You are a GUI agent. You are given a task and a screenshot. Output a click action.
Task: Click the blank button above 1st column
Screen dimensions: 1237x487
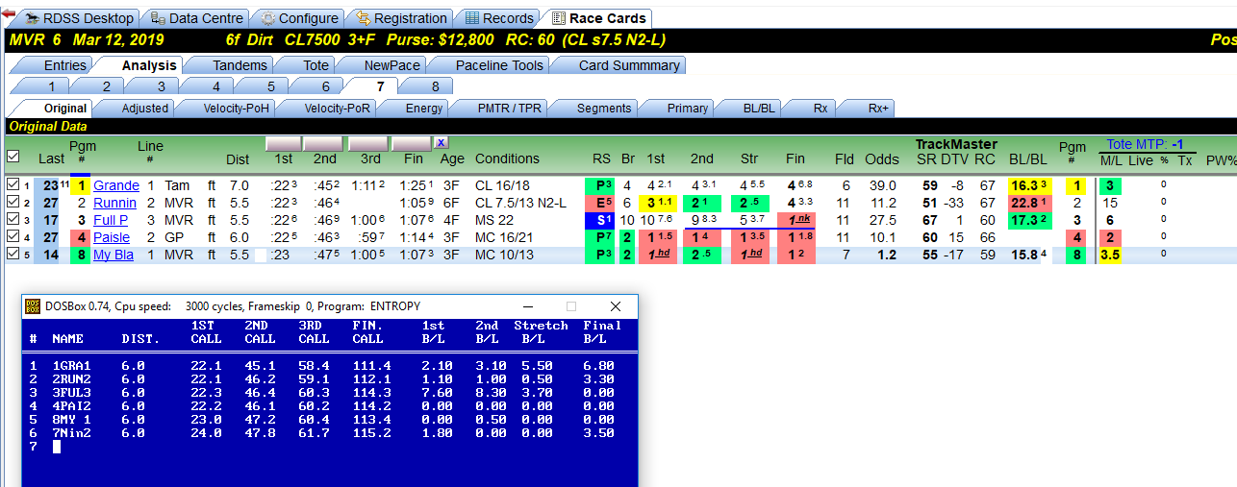[284, 143]
